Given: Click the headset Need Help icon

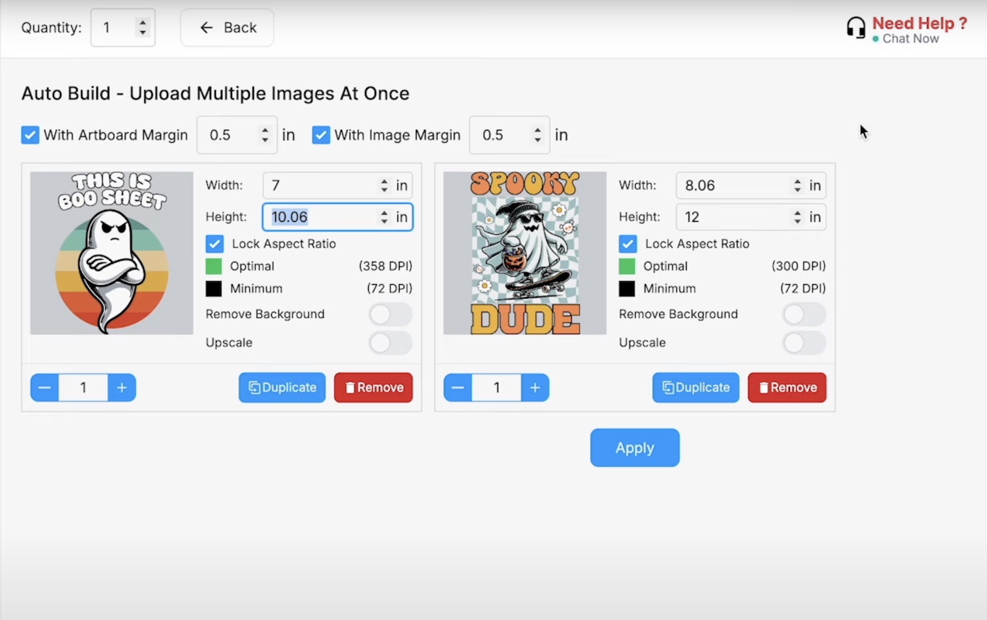Looking at the screenshot, I should coord(856,28).
